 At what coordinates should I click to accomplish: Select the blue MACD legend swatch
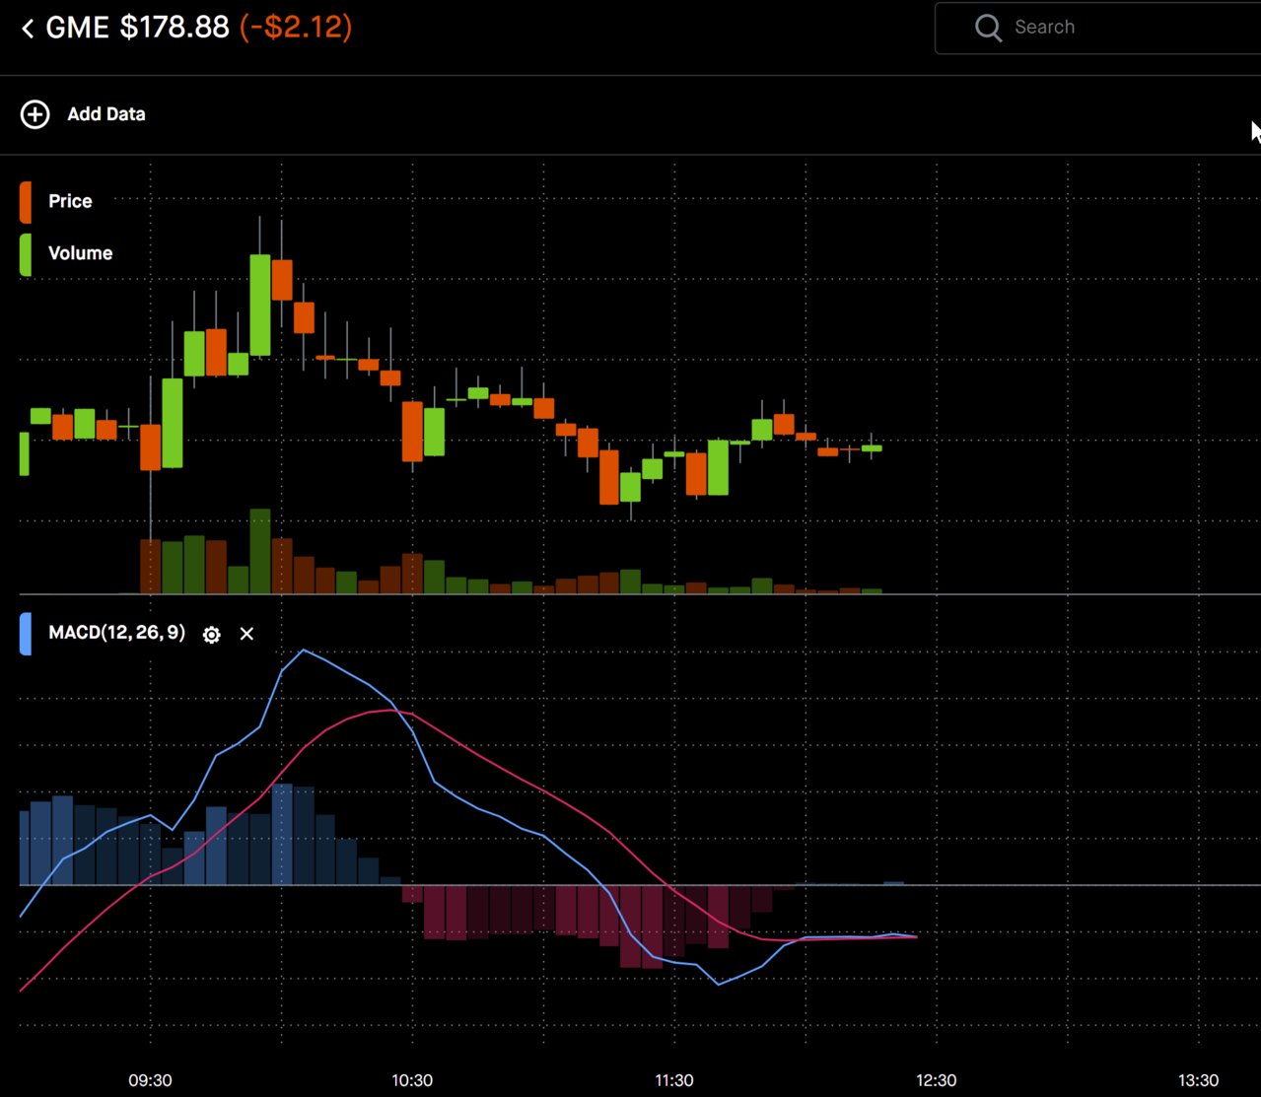click(26, 634)
